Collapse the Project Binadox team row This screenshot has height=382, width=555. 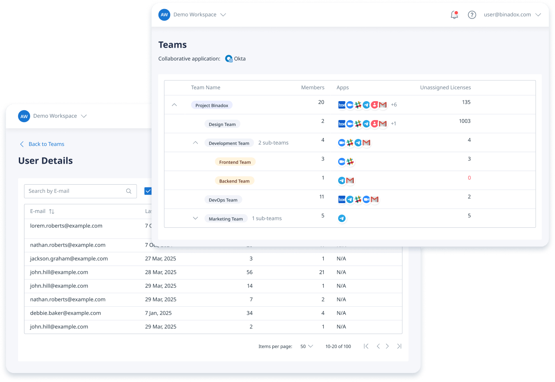pyautogui.click(x=174, y=105)
